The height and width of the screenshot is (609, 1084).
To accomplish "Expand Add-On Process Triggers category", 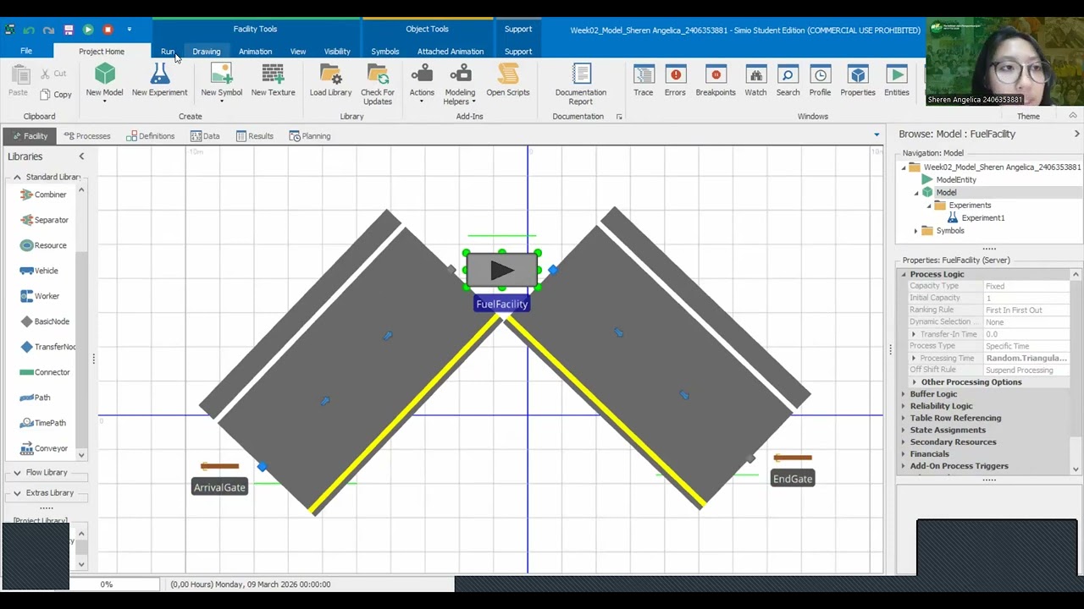I will [x=904, y=466].
